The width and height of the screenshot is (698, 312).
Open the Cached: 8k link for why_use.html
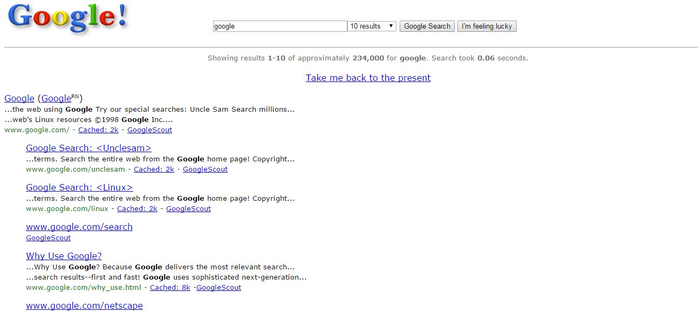click(170, 287)
